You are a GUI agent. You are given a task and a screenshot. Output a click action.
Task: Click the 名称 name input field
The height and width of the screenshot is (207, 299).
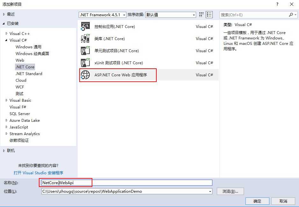(127, 183)
